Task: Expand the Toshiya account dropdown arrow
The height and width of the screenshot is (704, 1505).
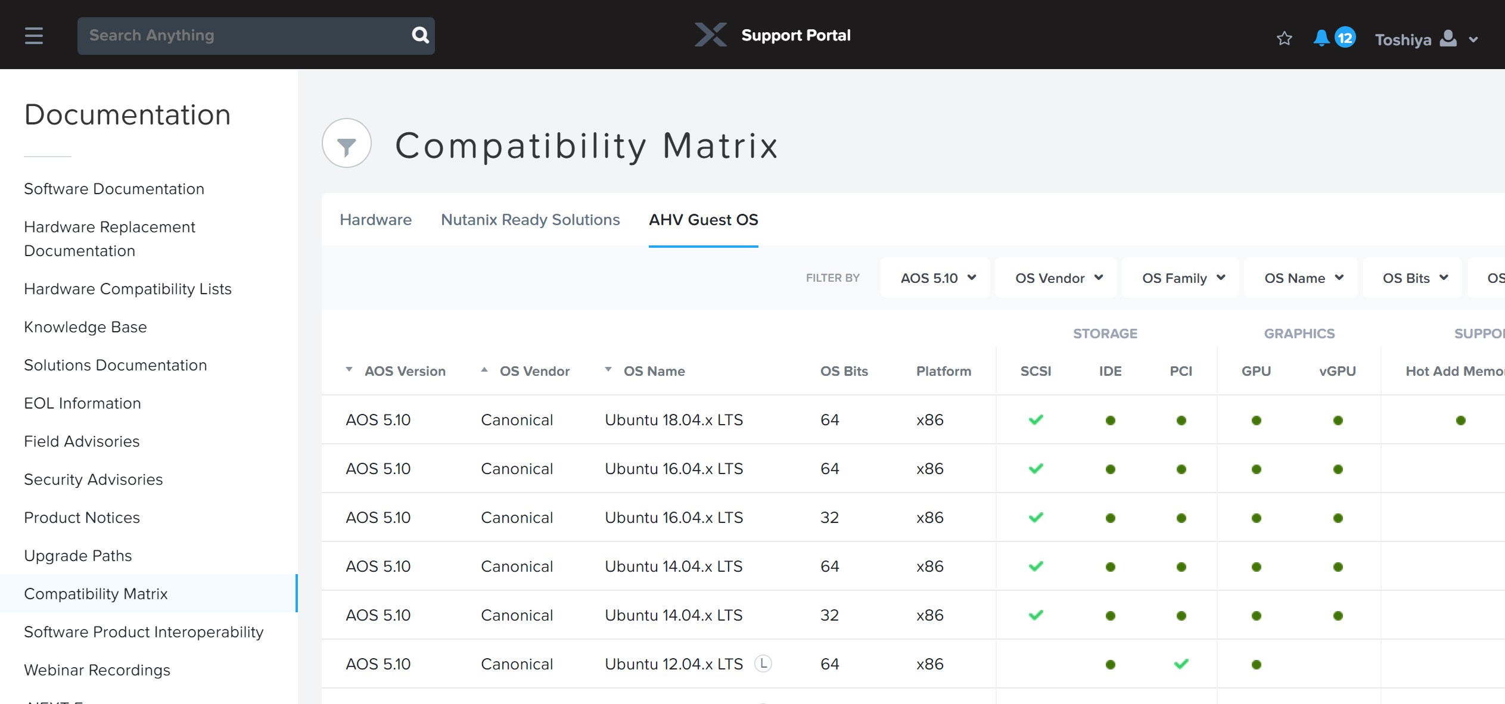Action: point(1473,40)
